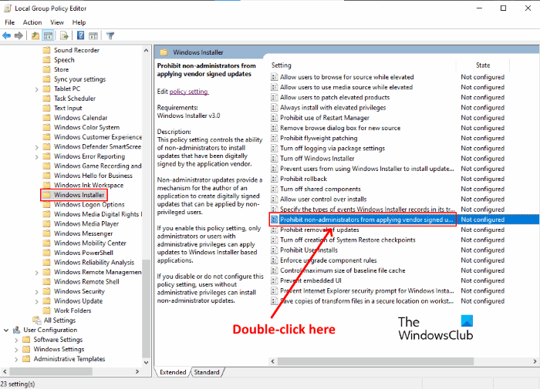Image resolution: width=540 pixels, height=389 pixels.
Task: Click the policy setting edit link
Action: click(189, 92)
